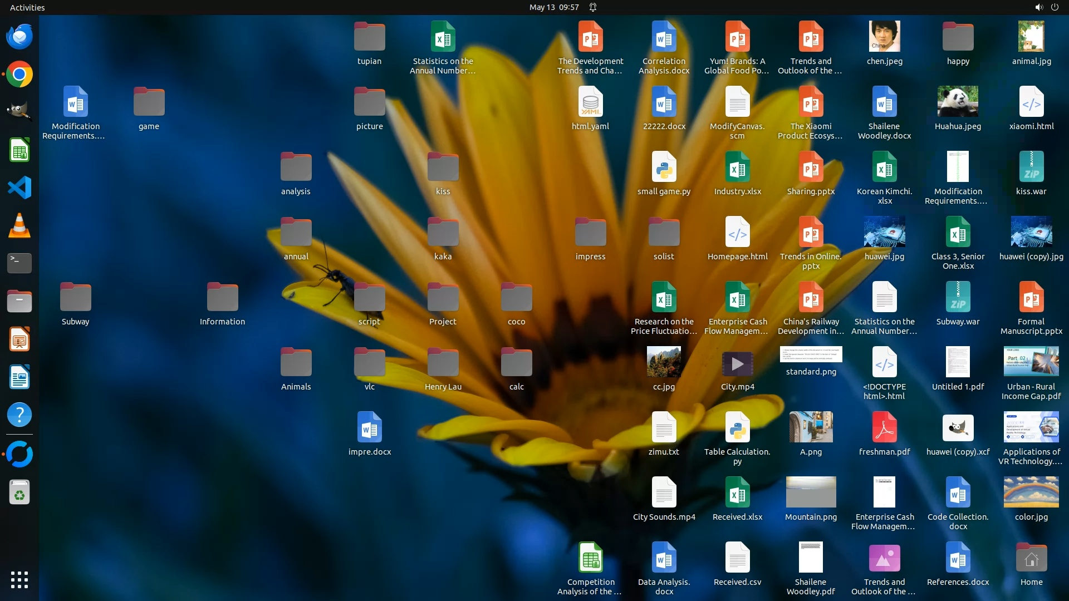Open GIMP from the dock
Viewport: 1069px width, 601px height.
pyautogui.click(x=19, y=112)
